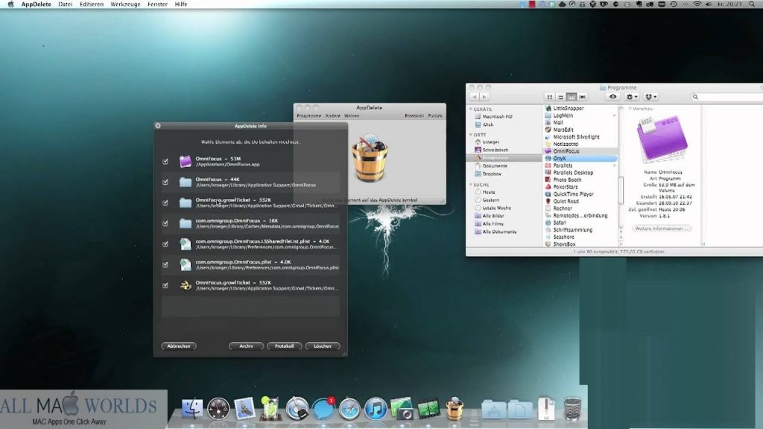Screen dimensions: 763x429
Task: Open the Finder action gear dropdown
Action: 632,97
